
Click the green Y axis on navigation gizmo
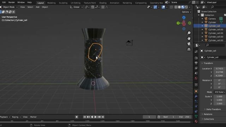click(x=178, y=23)
